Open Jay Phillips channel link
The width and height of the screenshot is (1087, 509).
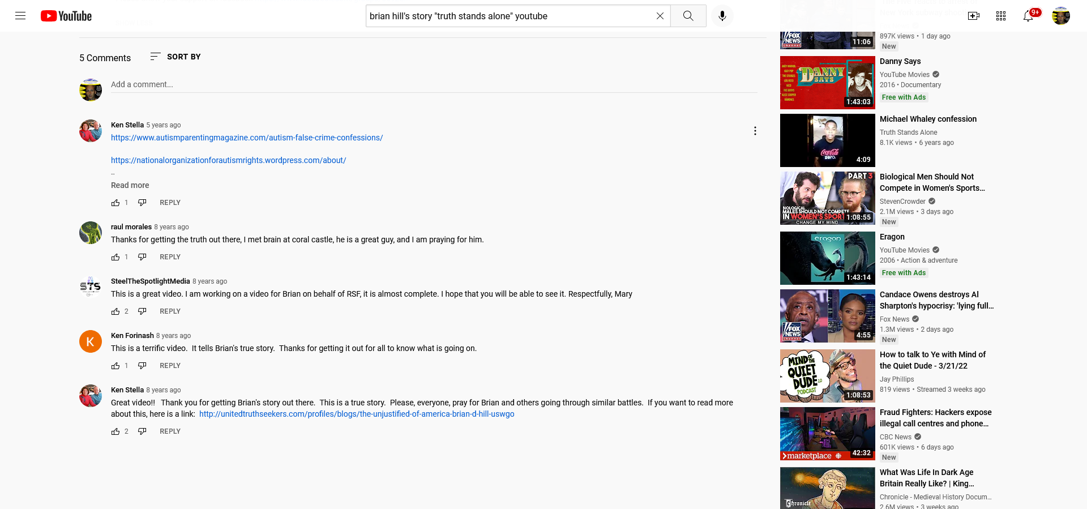click(897, 379)
